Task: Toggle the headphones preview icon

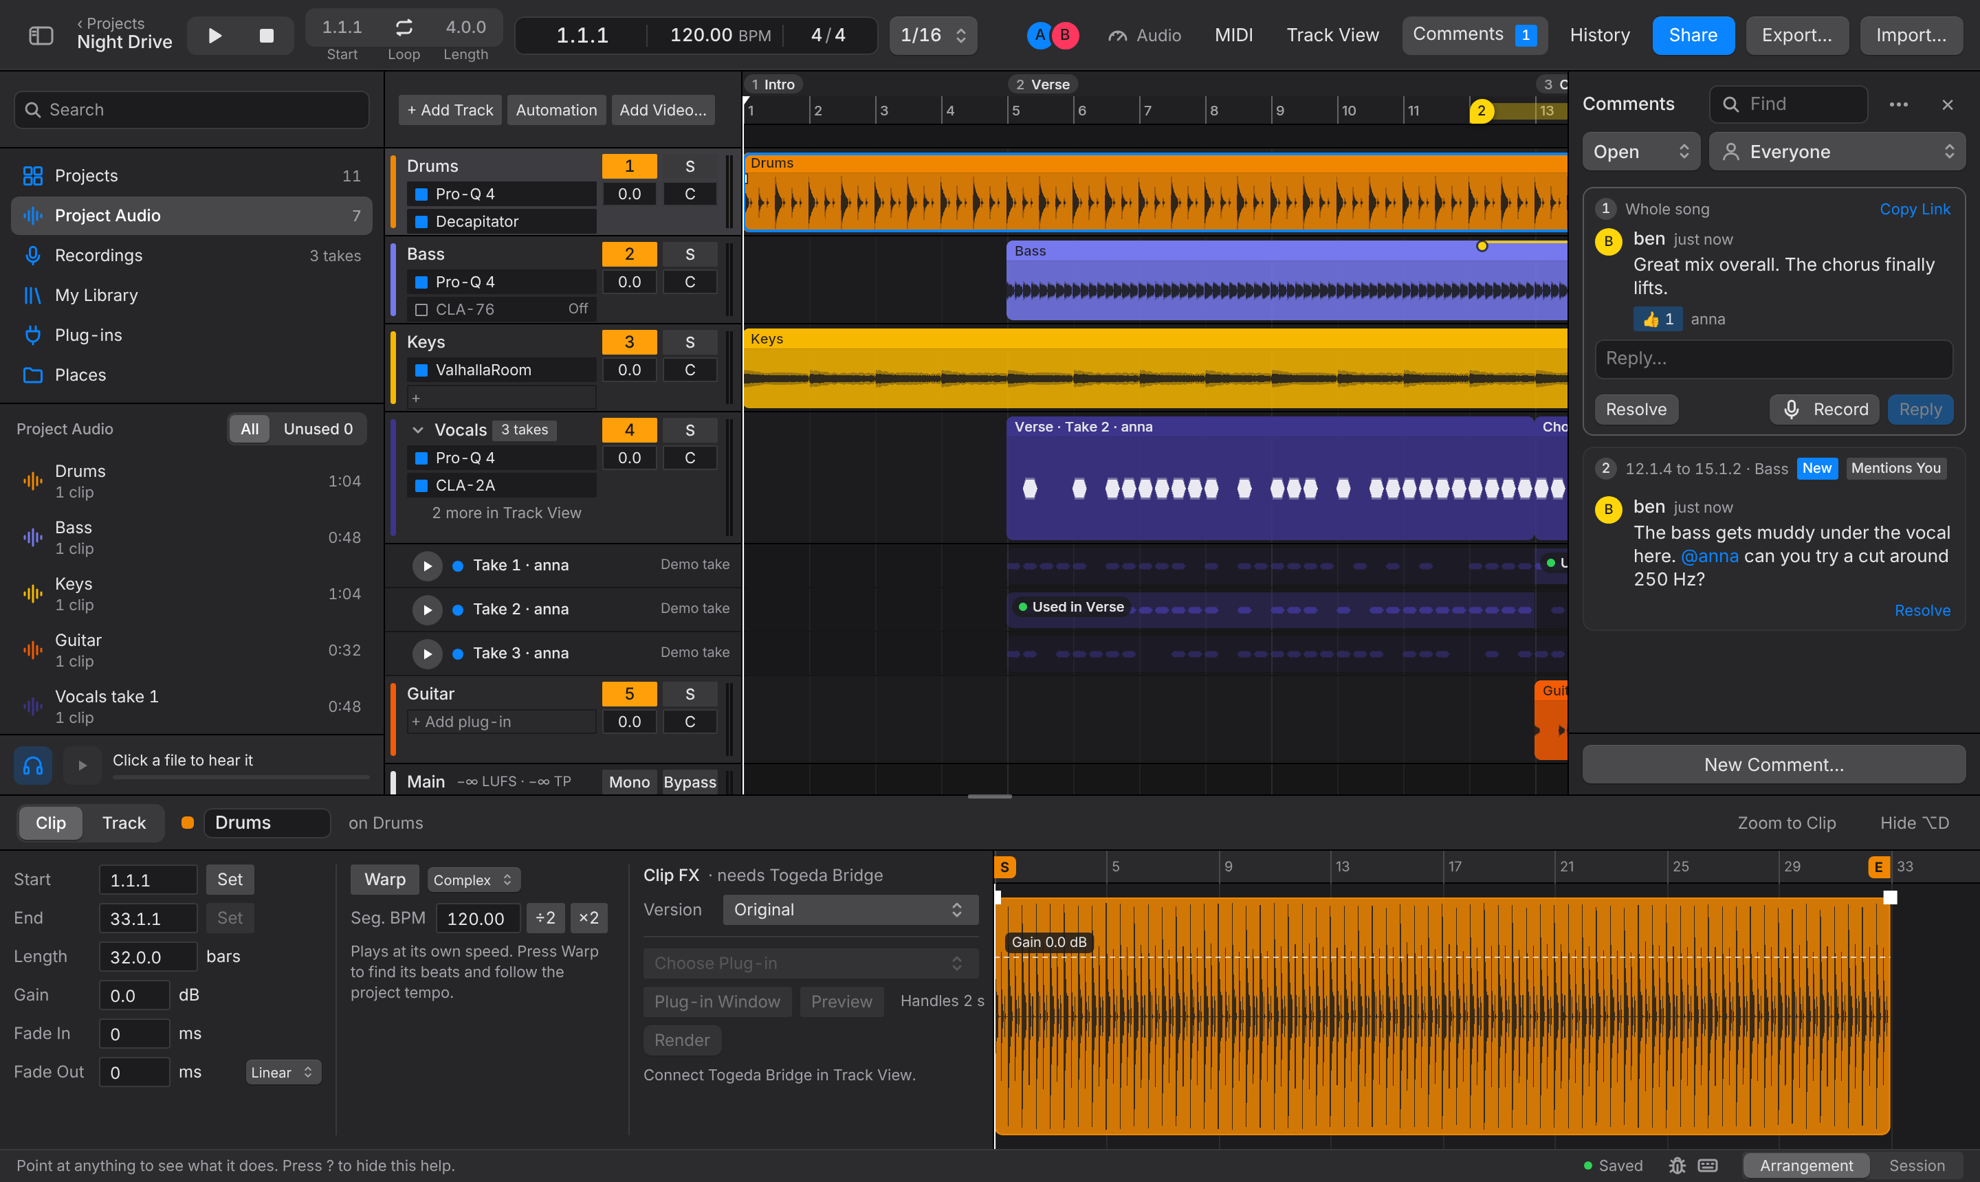Action: click(x=33, y=766)
